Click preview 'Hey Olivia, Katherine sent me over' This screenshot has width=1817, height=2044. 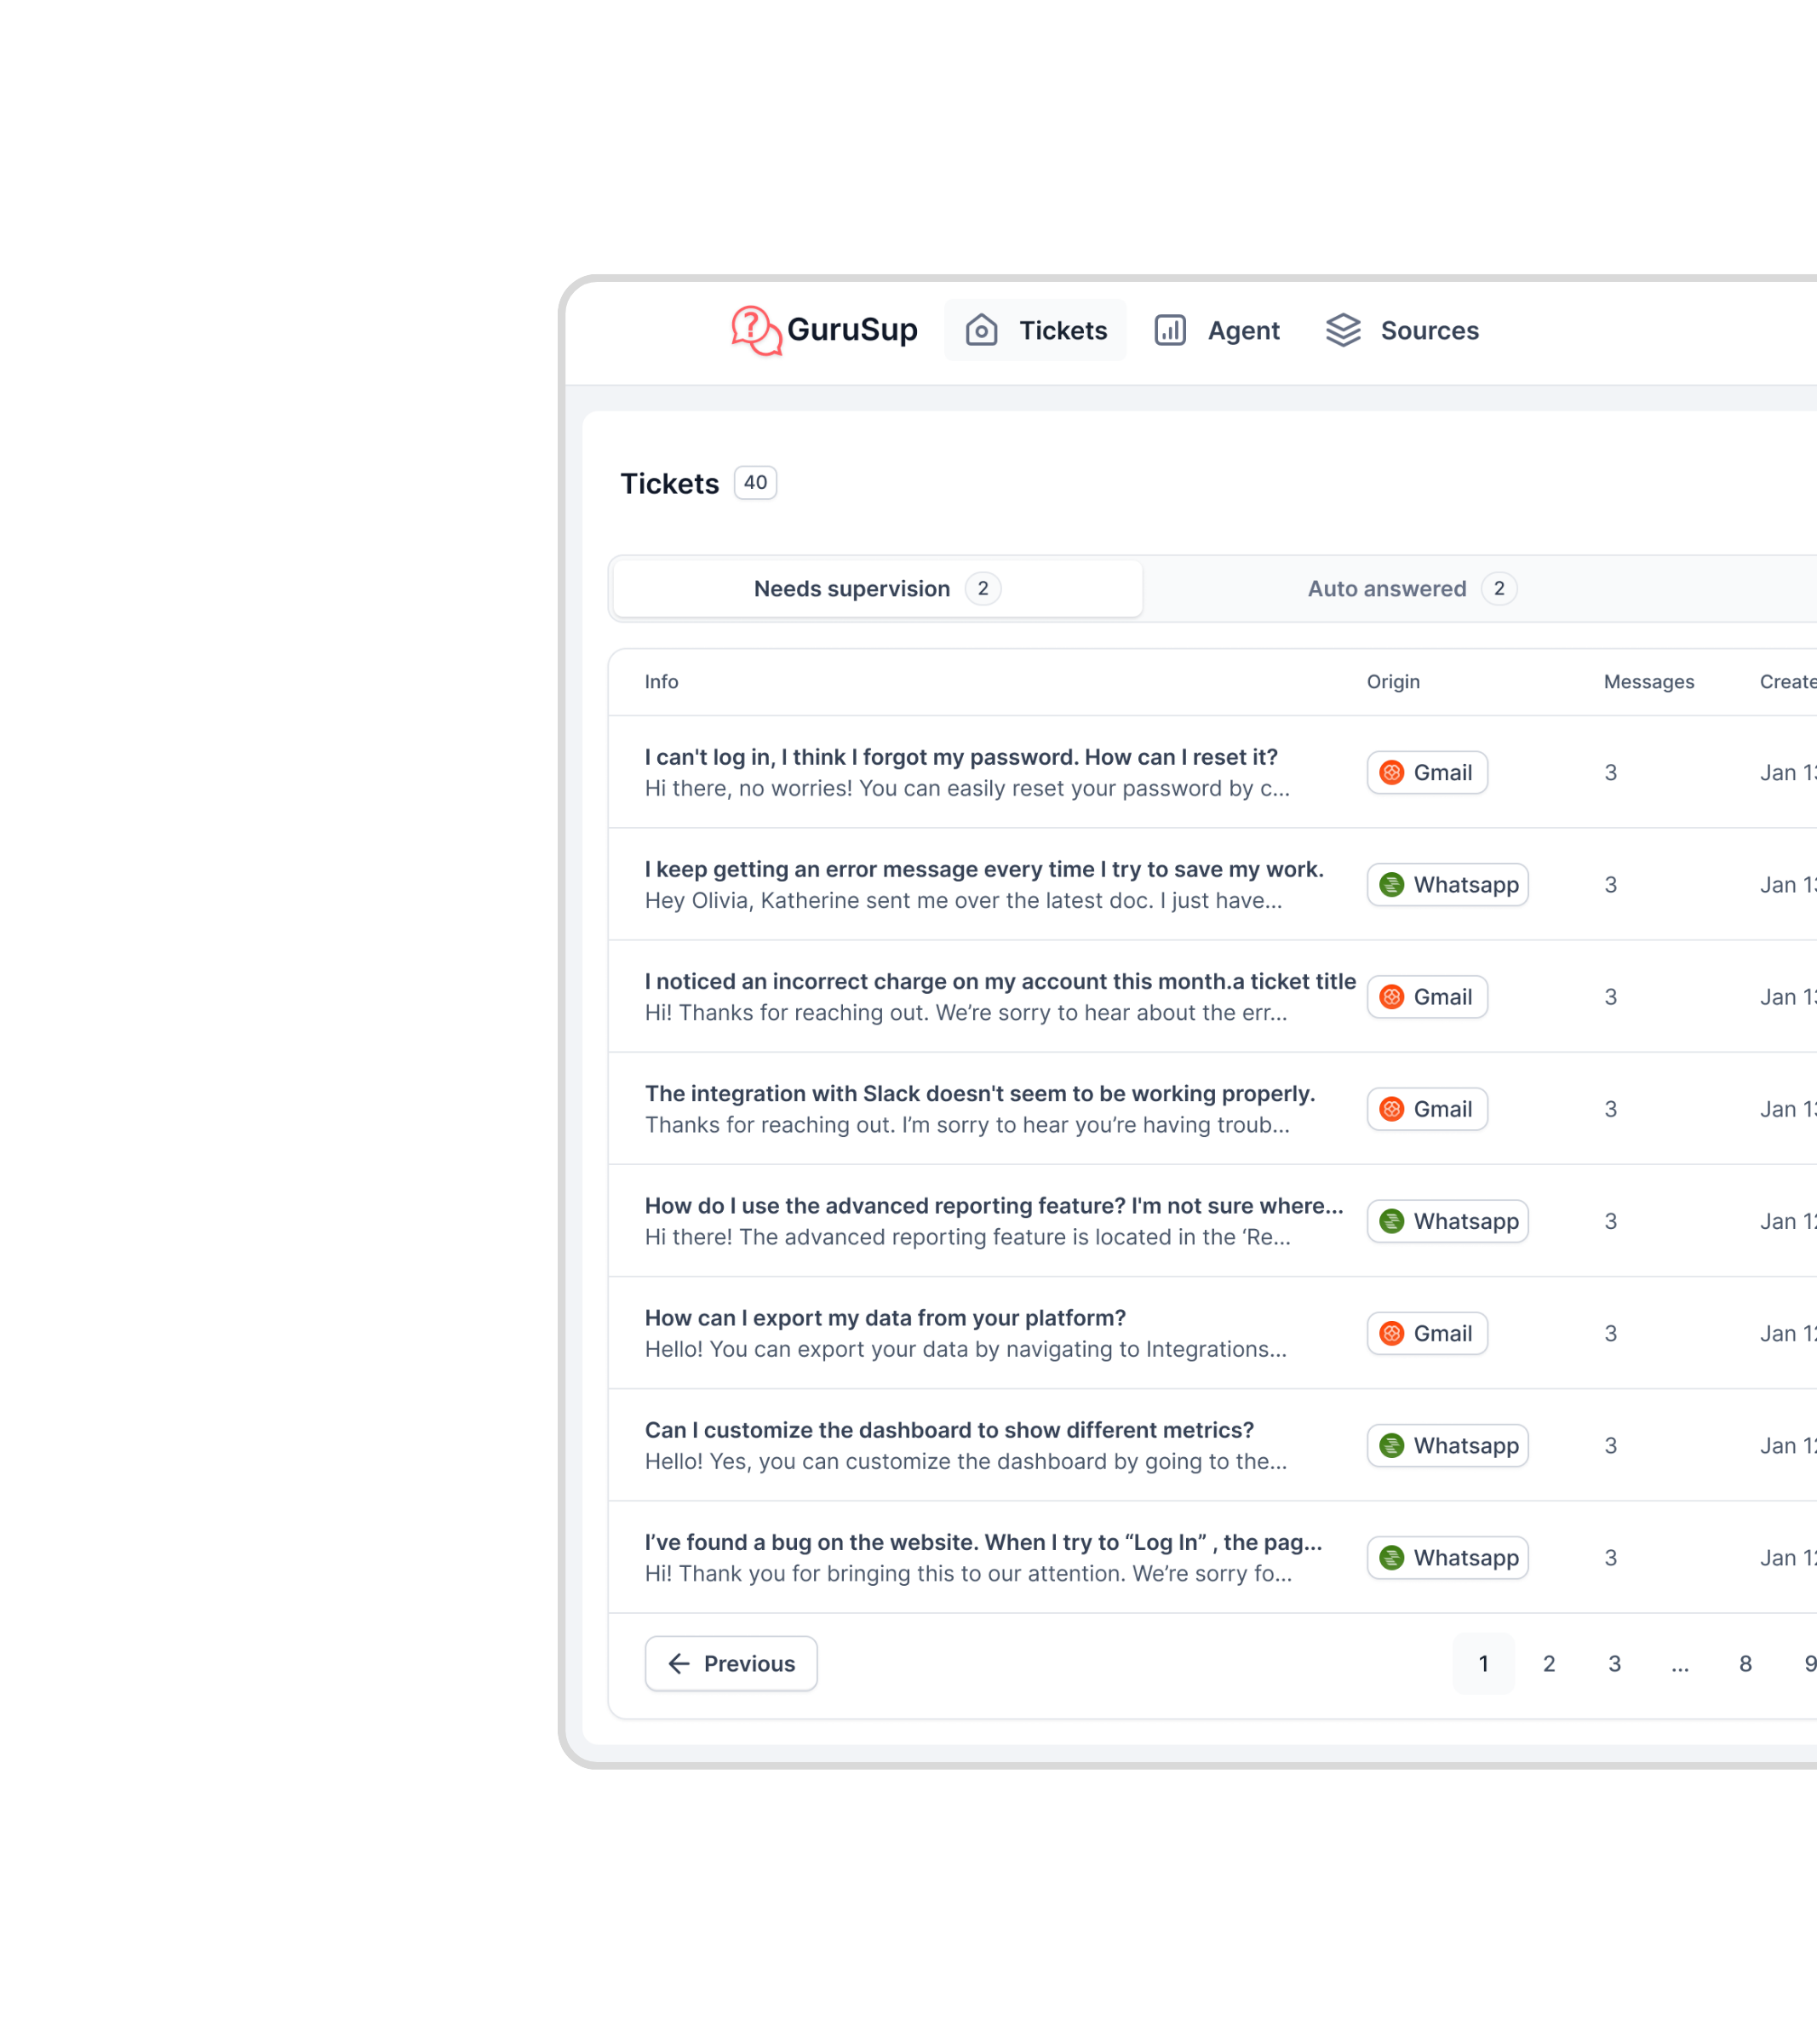(x=963, y=900)
